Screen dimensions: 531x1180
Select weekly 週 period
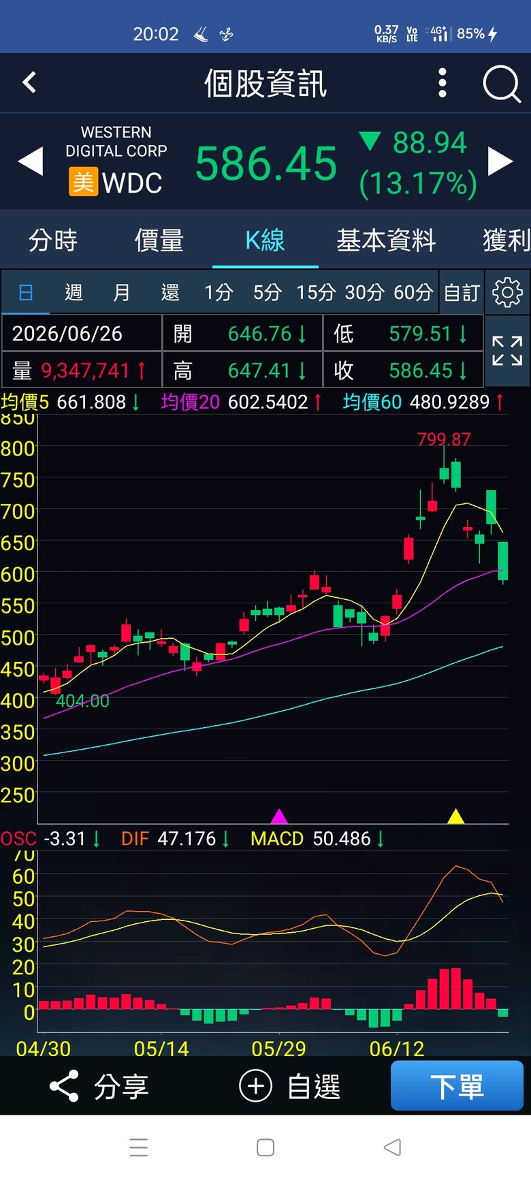(x=74, y=293)
